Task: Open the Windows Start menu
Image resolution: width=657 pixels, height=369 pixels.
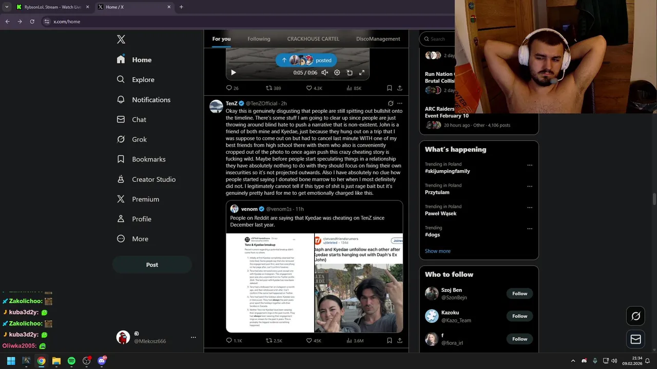Action: click(11, 361)
